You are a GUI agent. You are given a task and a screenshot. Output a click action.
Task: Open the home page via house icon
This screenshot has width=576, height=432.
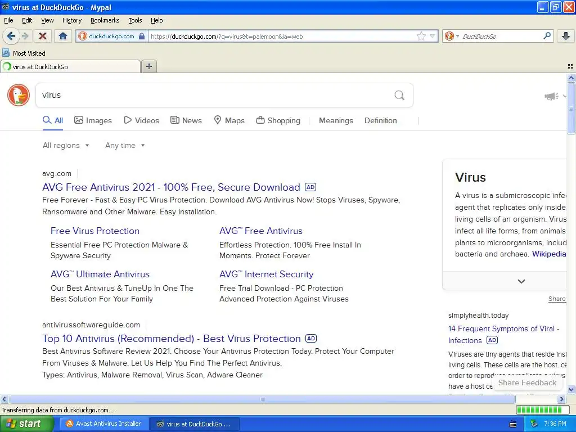63,36
